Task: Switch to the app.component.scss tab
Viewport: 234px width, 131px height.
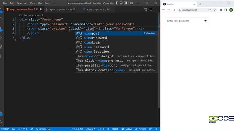Action: 62,9
